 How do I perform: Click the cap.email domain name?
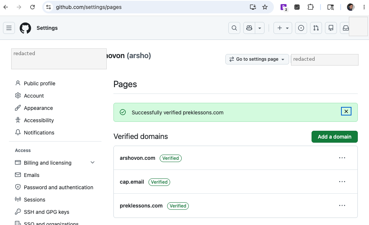click(132, 182)
